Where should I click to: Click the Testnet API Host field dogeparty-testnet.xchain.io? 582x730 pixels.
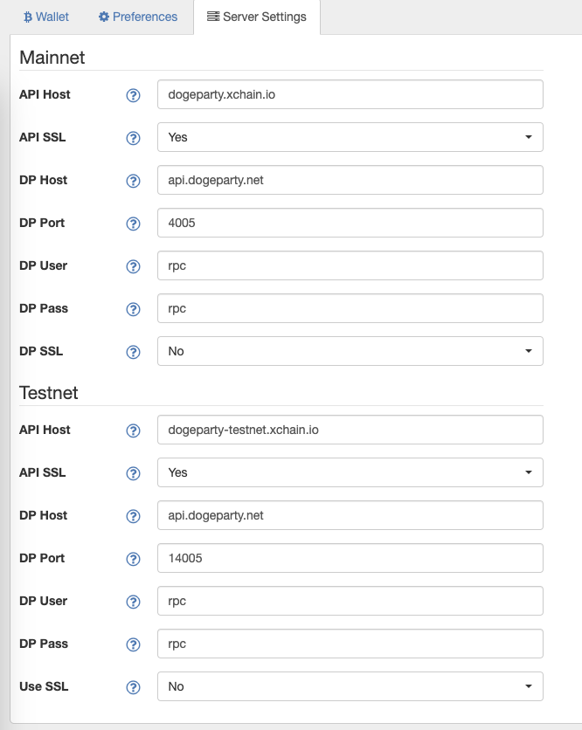pyautogui.click(x=350, y=430)
